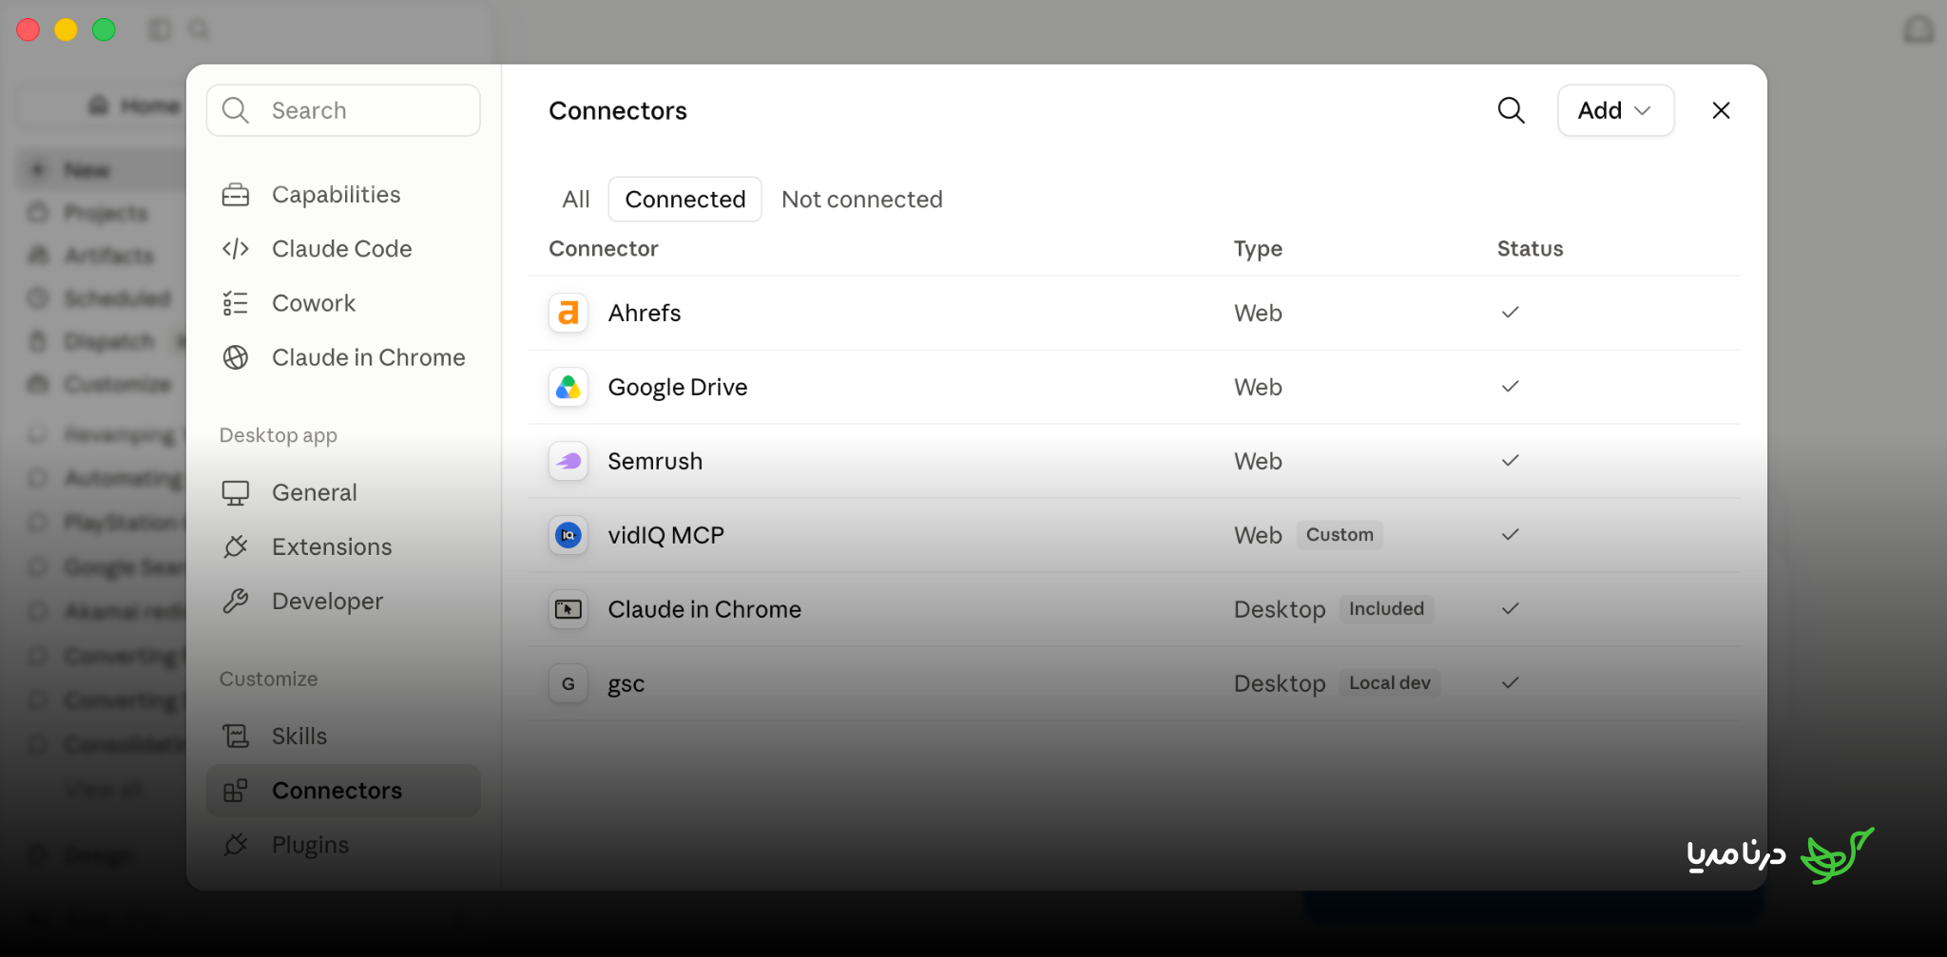Click the Included badge on Claude in Chrome
The width and height of the screenshot is (1947, 957).
pyautogui.click(x=1386, y=609)
